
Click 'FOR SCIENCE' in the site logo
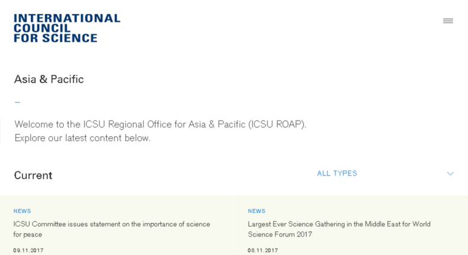(x=55, y=38)
